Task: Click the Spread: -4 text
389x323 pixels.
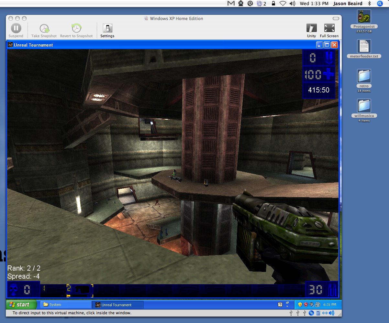Action: (x=24, y=276)
